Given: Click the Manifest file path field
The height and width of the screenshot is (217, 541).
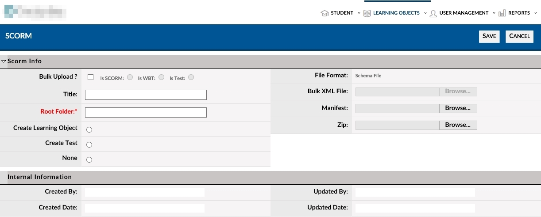Looking at the screenshot, I should [397, 108].
